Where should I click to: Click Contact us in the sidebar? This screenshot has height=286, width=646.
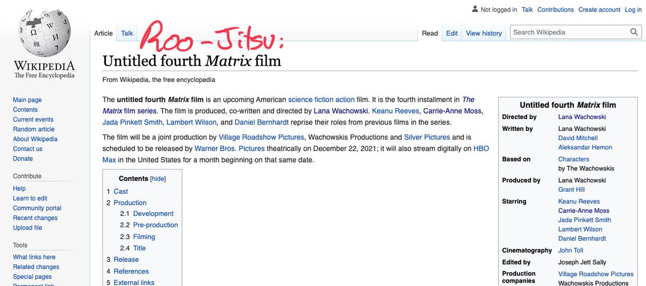pos(27,149)
